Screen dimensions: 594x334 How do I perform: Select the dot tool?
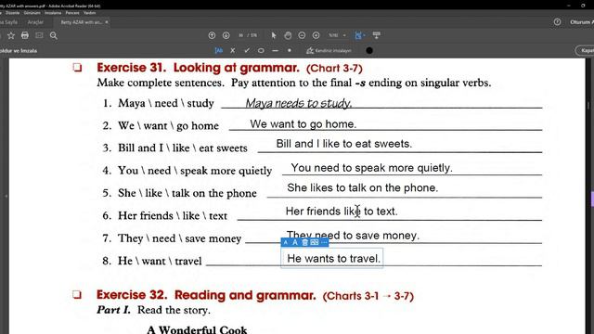pyautogui.click(x=290, y=50)
